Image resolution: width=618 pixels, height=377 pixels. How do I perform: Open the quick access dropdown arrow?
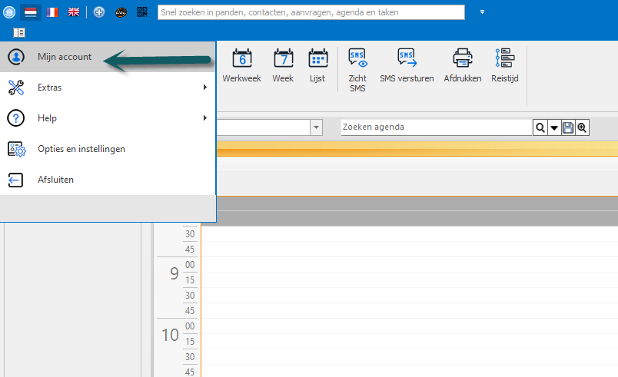pyautogui.click(x=482, y=12)
